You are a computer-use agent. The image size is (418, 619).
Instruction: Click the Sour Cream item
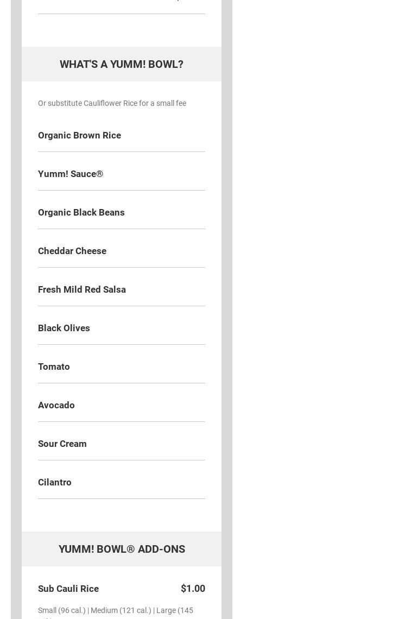point(62,444)
